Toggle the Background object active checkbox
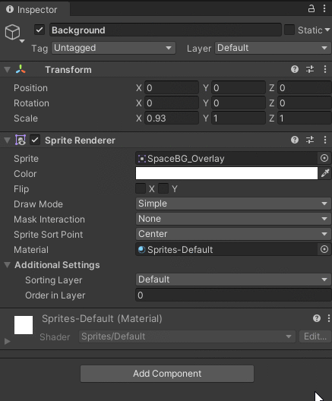The width and height of the screenshot is (332, 401). (x=40, y=30)
